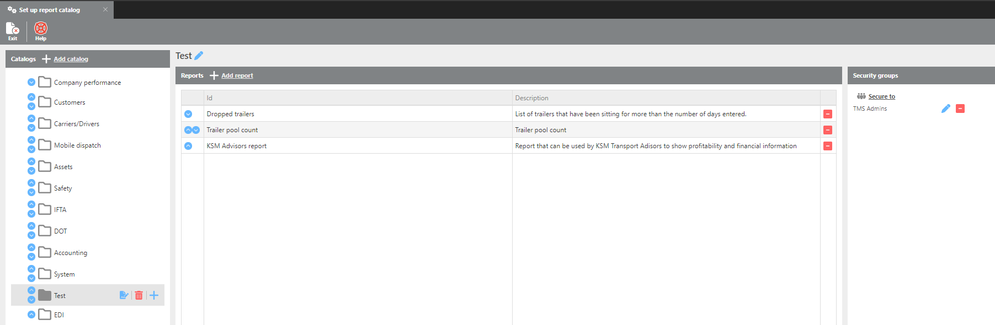Click the pencil icon next to Test title
This screenshot has height=325, width=995.
click(199, 56)
